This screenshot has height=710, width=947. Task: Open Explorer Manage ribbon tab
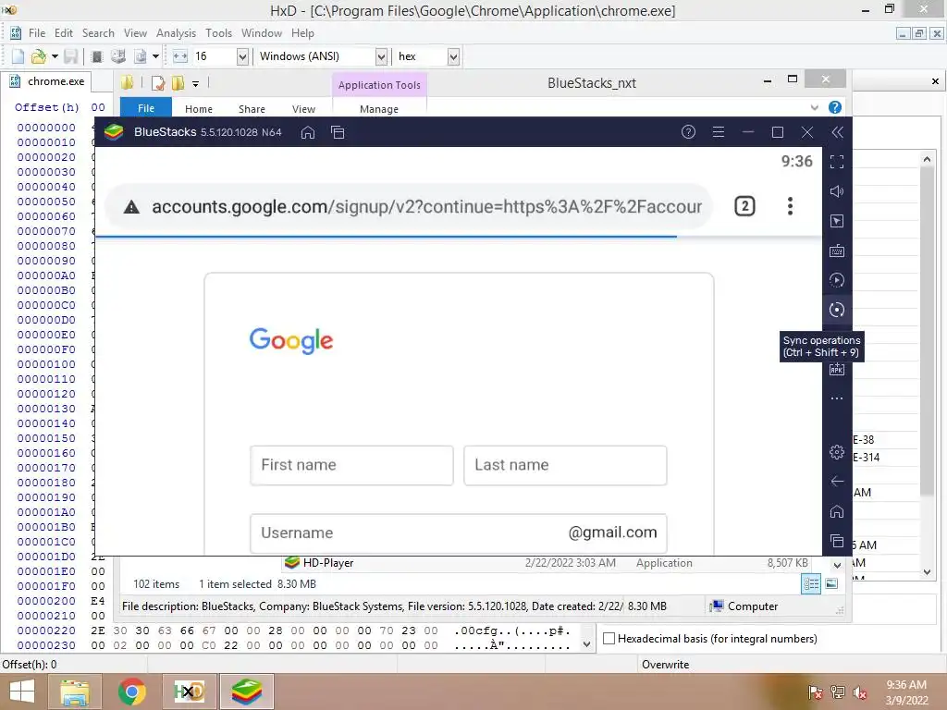point(379,109)
